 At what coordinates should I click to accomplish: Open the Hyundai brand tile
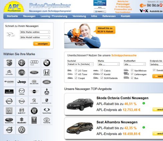tap(9, 82)
